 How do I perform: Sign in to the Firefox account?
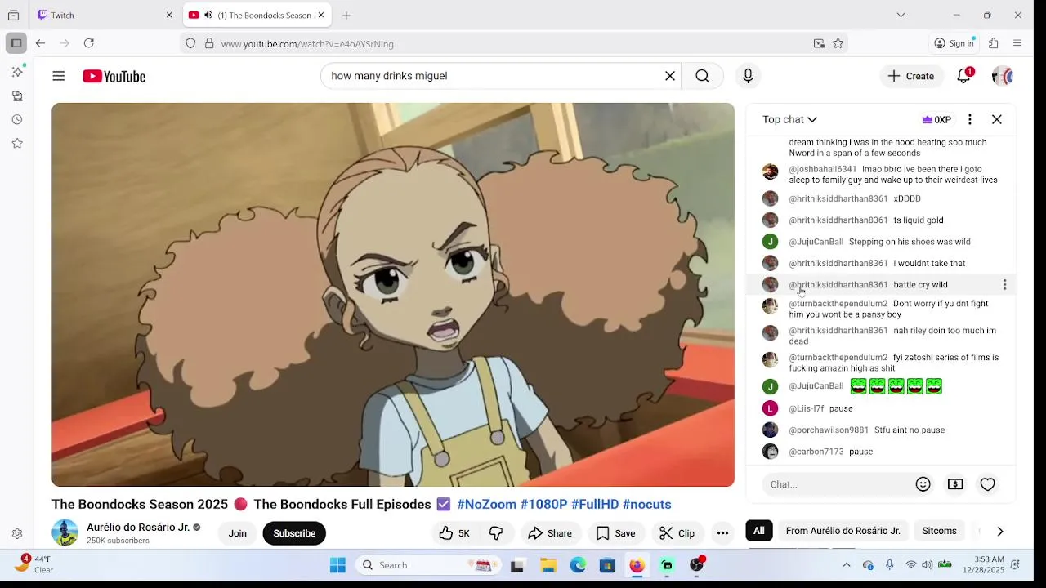954,43
